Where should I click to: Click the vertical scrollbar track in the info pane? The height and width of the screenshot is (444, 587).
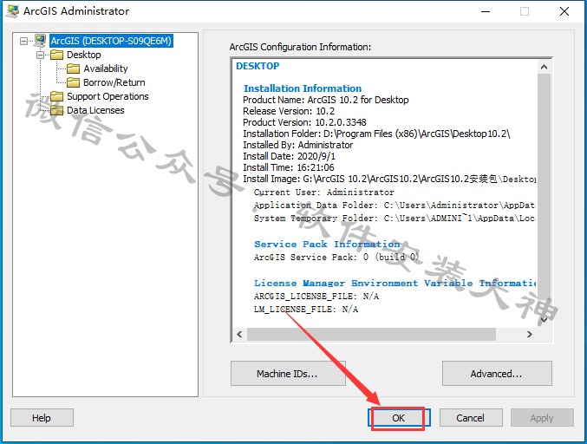point(544,193)
